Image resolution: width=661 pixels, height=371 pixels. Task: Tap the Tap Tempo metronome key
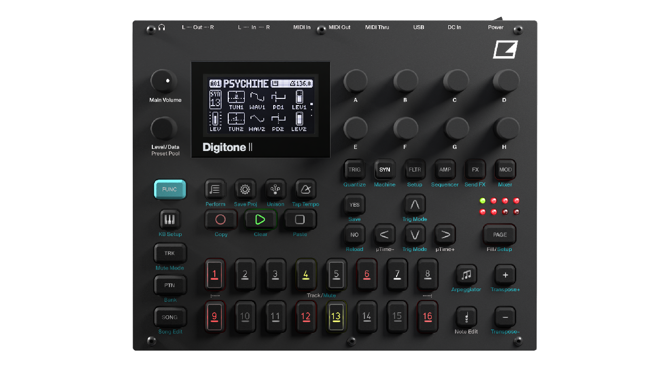click(305, 190)
